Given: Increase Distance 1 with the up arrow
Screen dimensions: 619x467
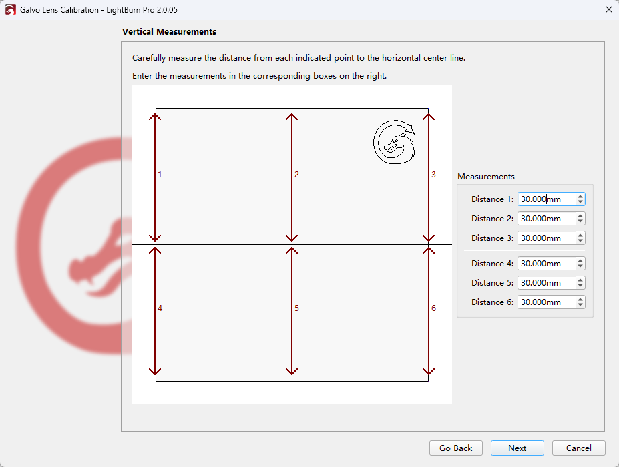Looking at the screenshot, I should [x=580, y=196].
